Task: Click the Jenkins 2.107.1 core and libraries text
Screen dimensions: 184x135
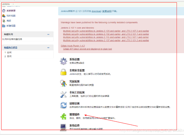Action: [77, 28]
